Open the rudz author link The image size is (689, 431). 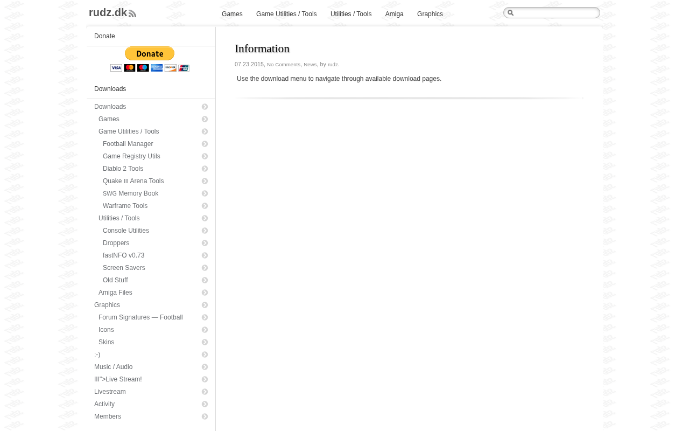tap(333, 65)
